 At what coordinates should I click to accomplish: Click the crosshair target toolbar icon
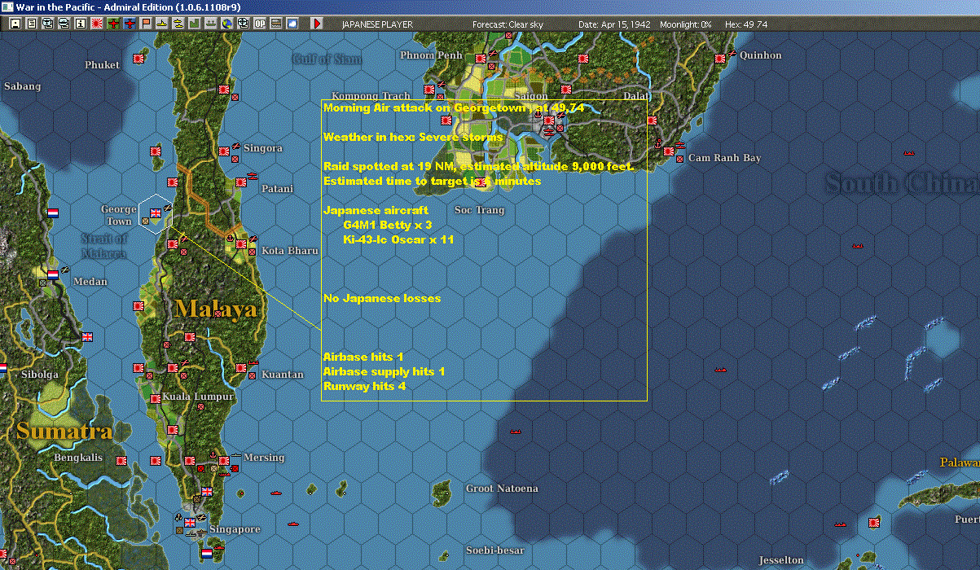(243, 24)
